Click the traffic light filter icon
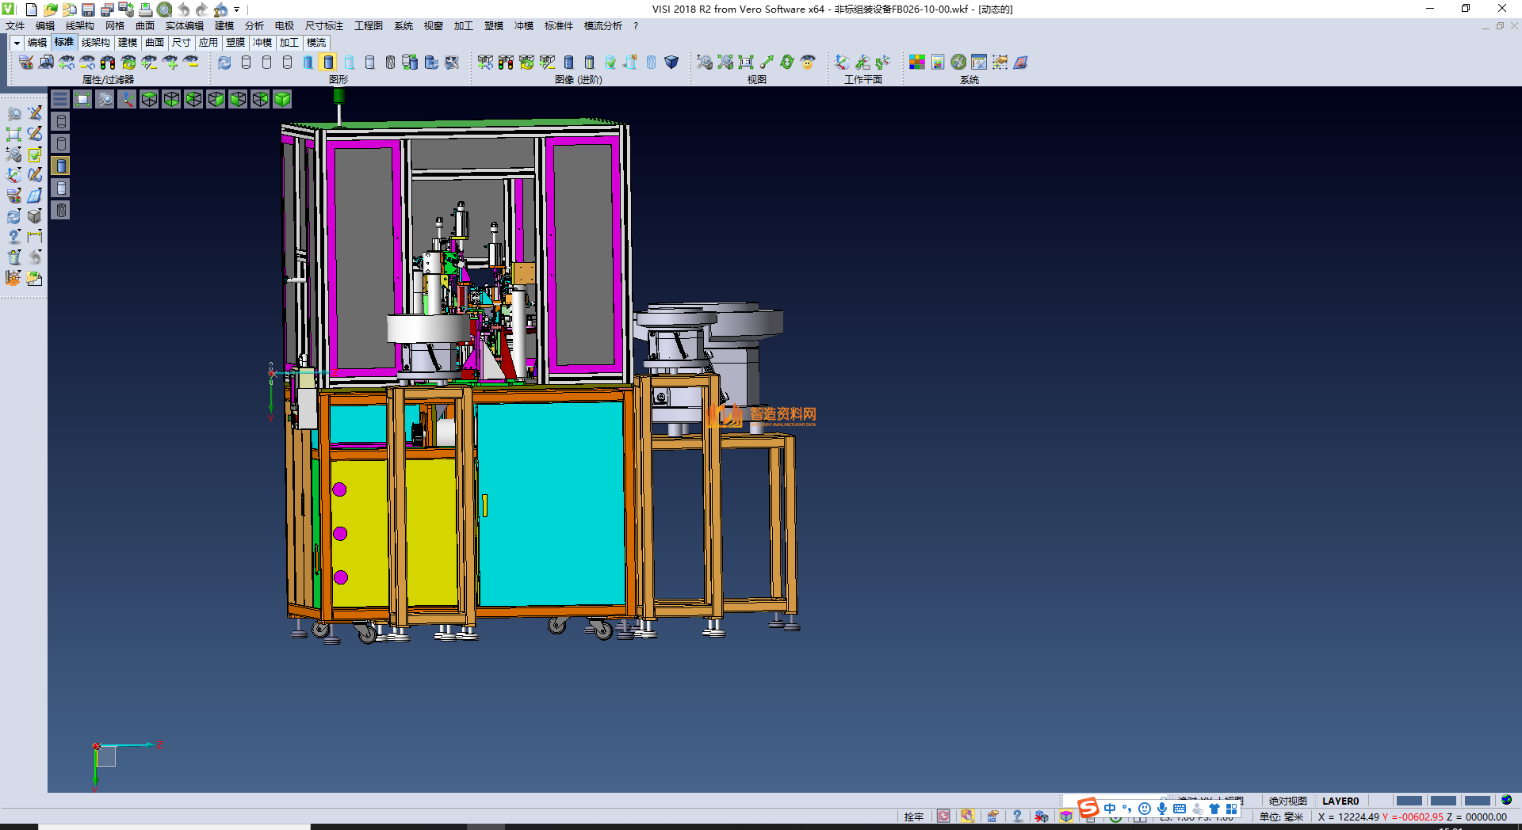The image size is (1522, 830). [x=108, y=63]
